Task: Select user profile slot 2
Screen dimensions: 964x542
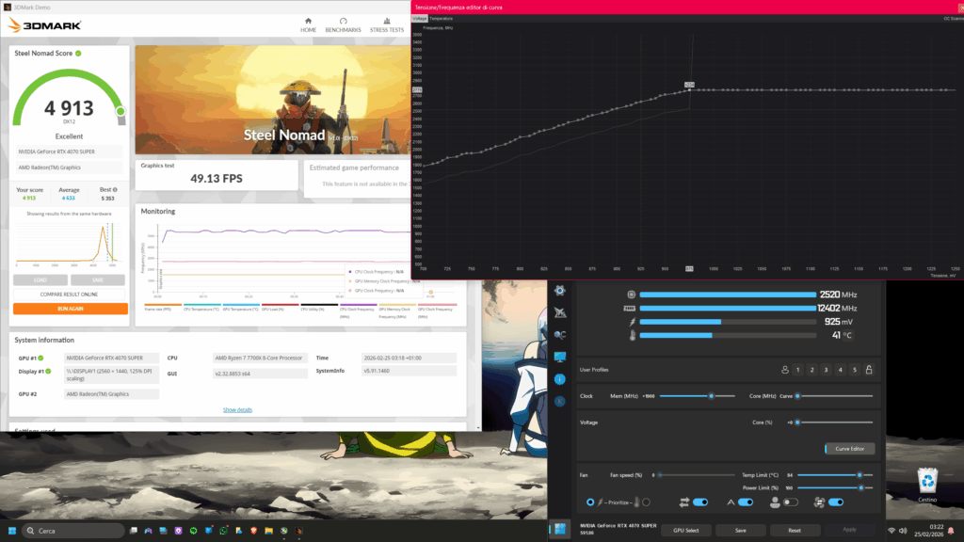Action: click(x=812, y=370)
